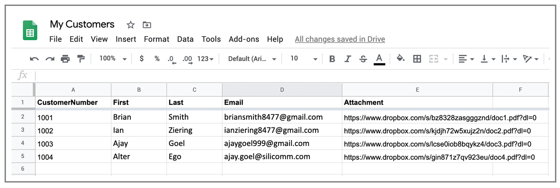Star the My Customers document
This screenshot has width=560, height=188.
coord(130,25)
